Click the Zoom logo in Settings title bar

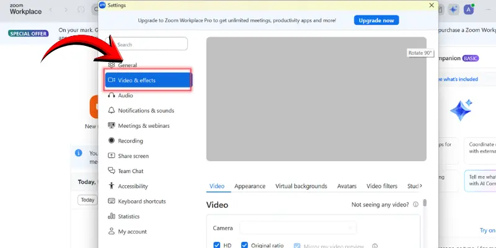tap(102, 5)
